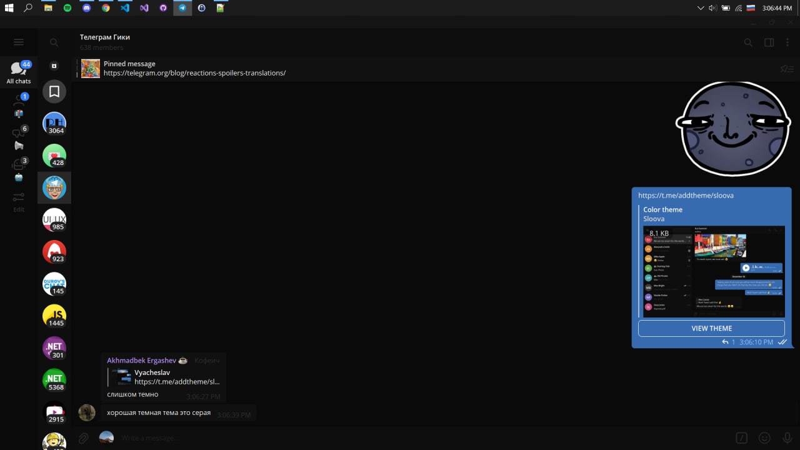The width and height of the screenshot is (800, 450).
Task: Open File Explorer from the taskbar
Action: coord(48,8)
